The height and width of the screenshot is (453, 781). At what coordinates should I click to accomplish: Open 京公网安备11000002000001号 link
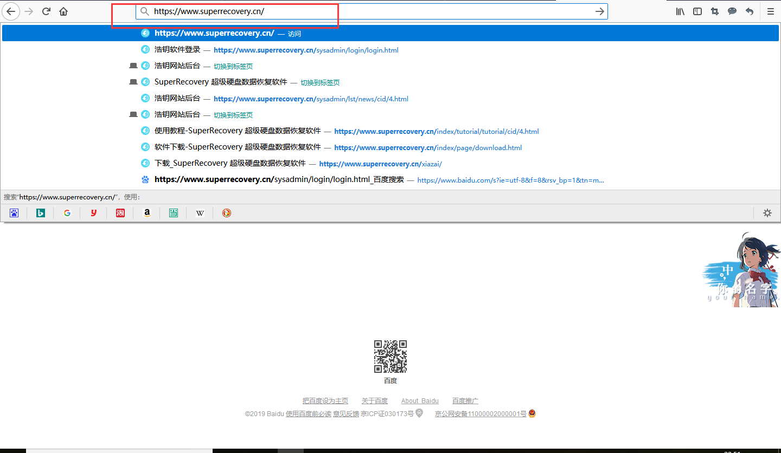481,414
